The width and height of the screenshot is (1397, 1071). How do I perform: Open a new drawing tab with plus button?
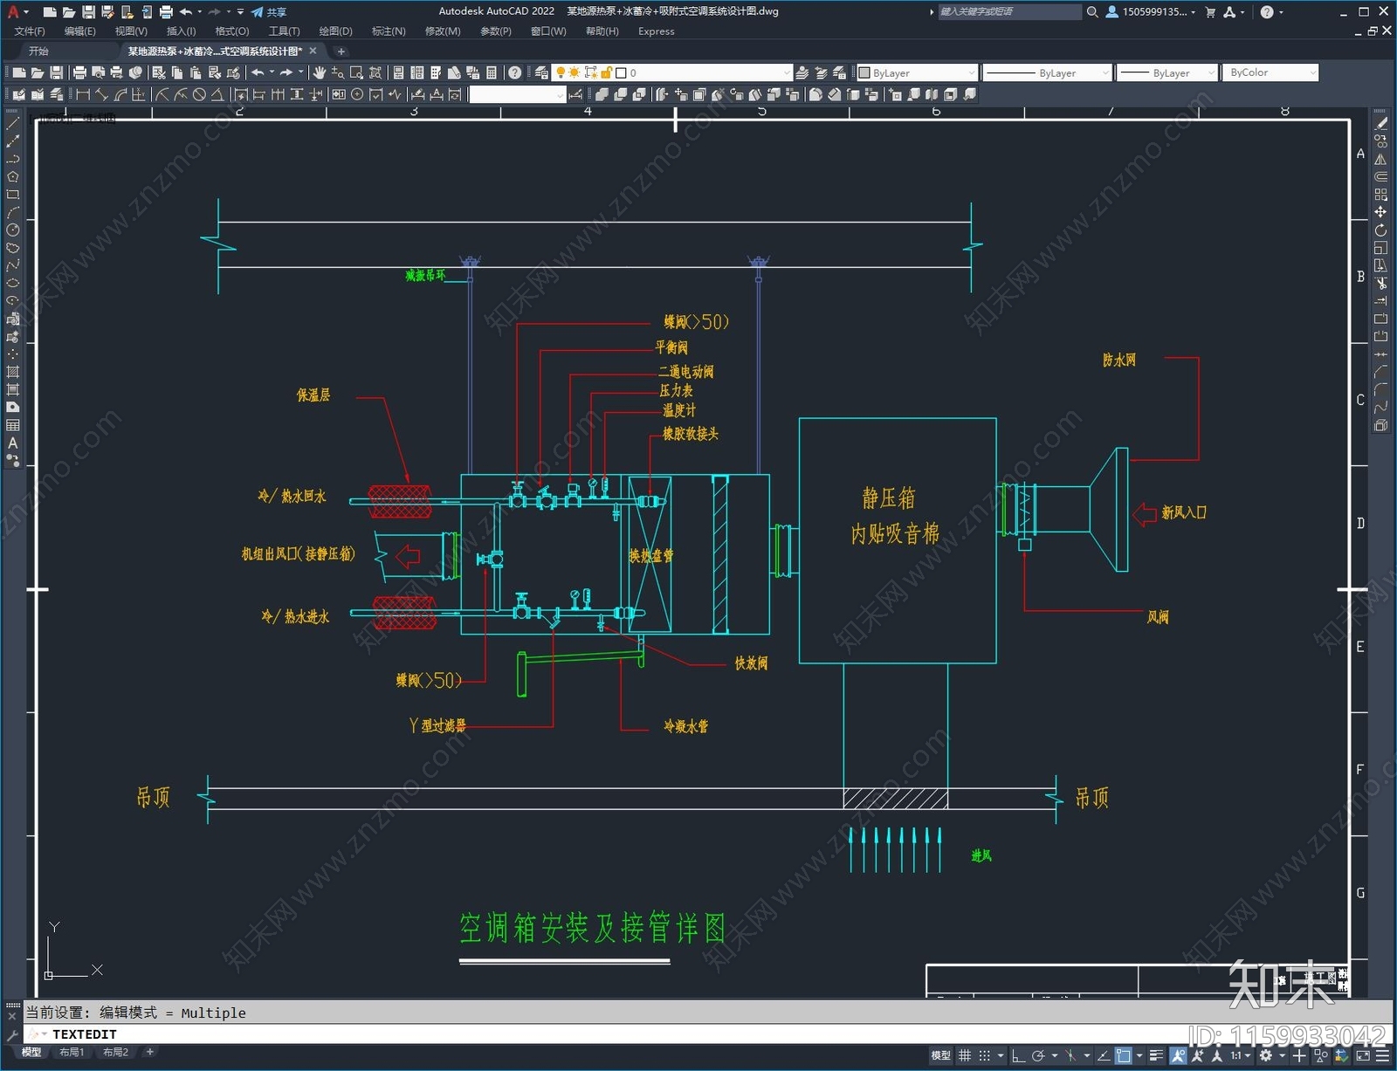point(341,51)
